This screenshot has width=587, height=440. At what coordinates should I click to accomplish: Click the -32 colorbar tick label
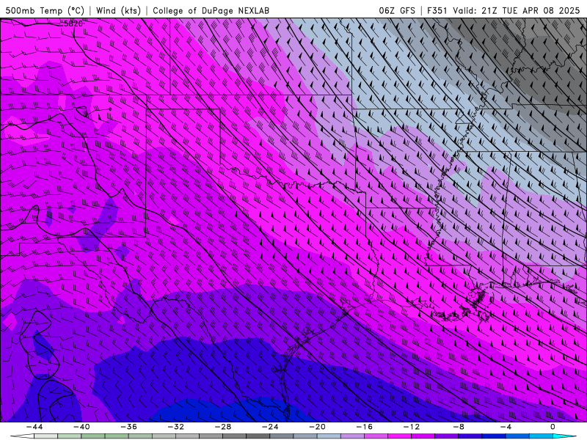coord(175,427)
